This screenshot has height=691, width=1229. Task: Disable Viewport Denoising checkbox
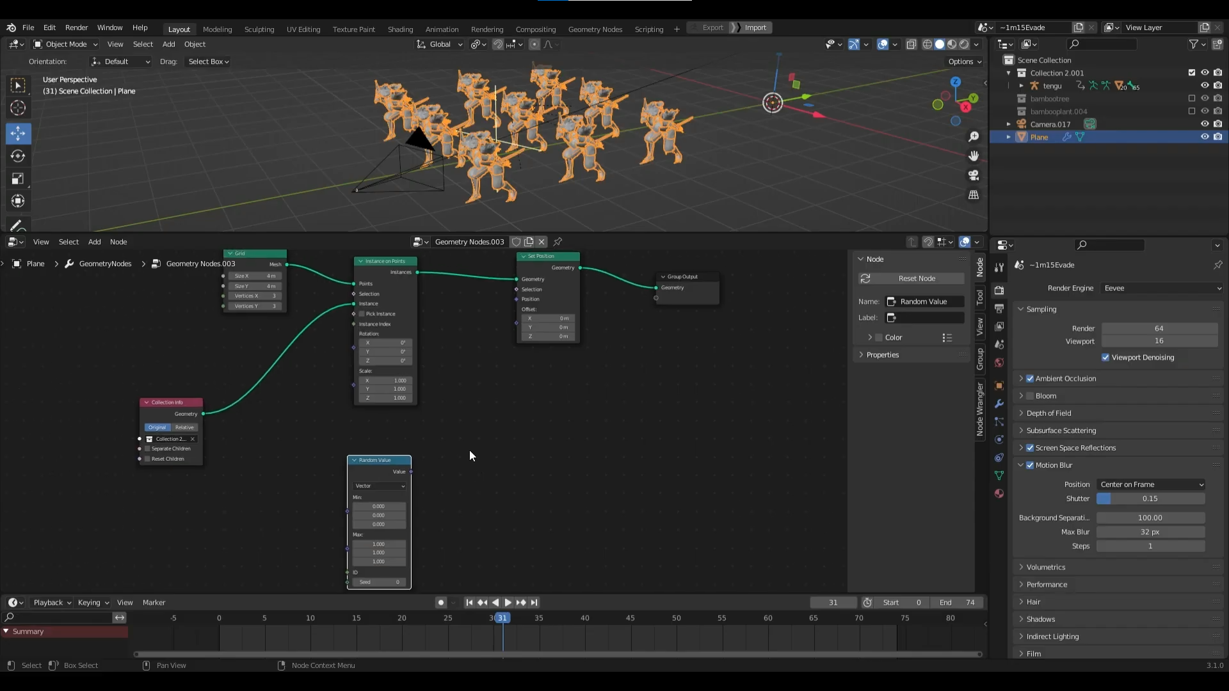1105,358
